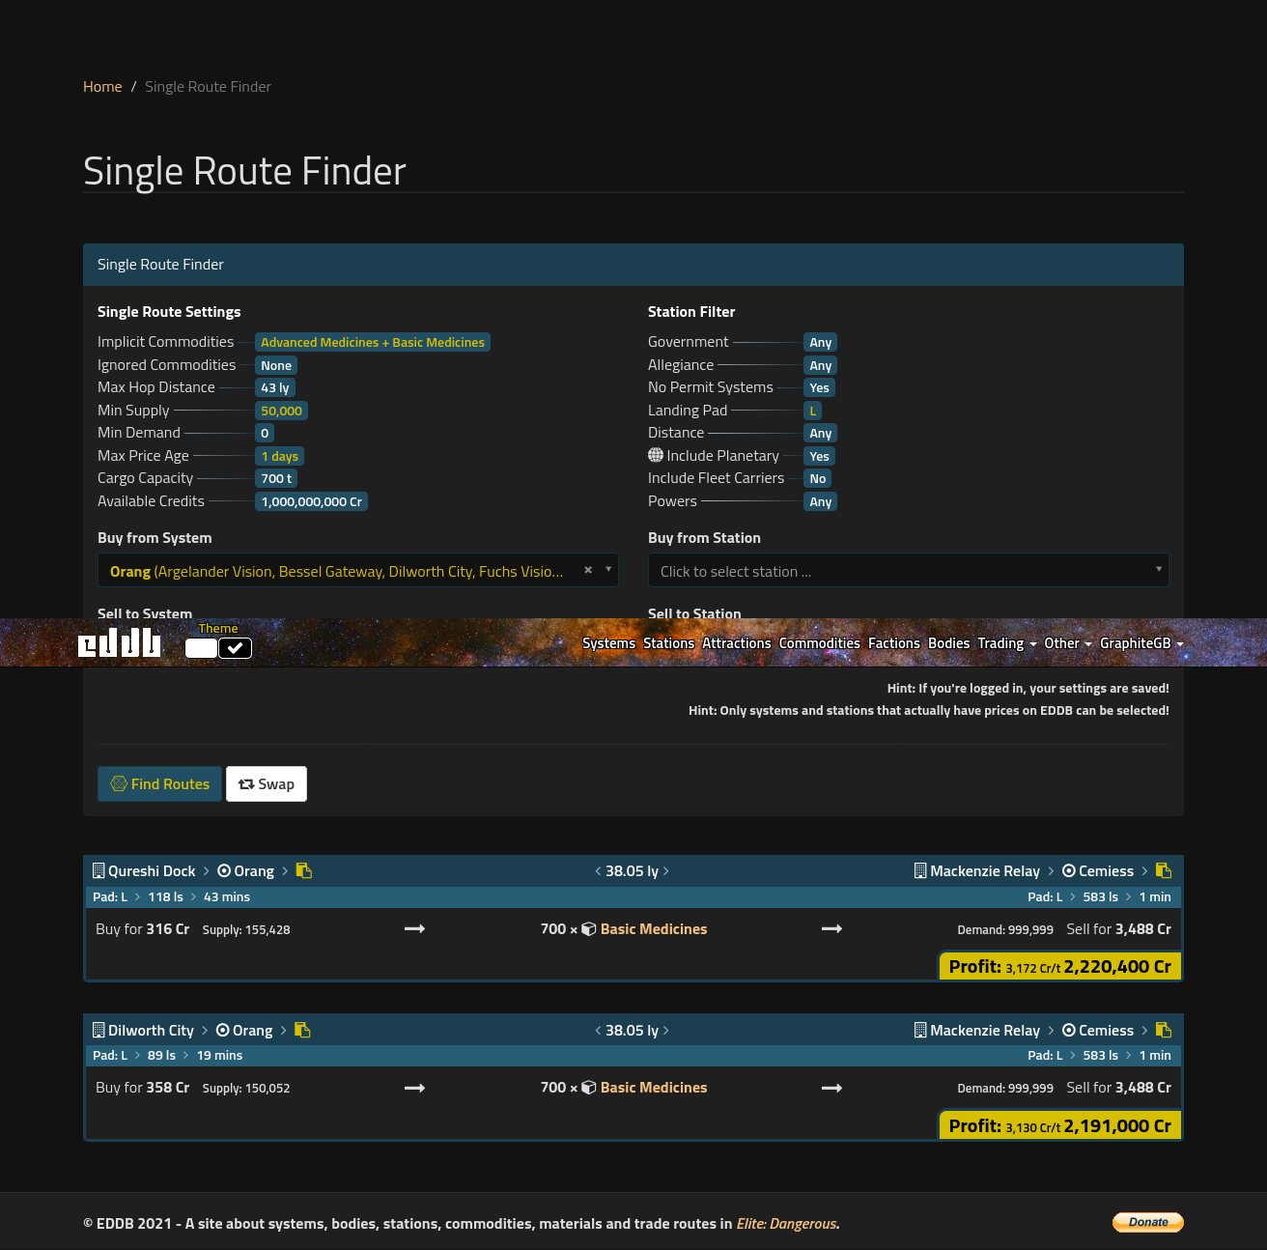Click next arrow beside 38.05 ly in Dilworth route
The width and height of the screenshot is (1267, 1250).
666,1030
